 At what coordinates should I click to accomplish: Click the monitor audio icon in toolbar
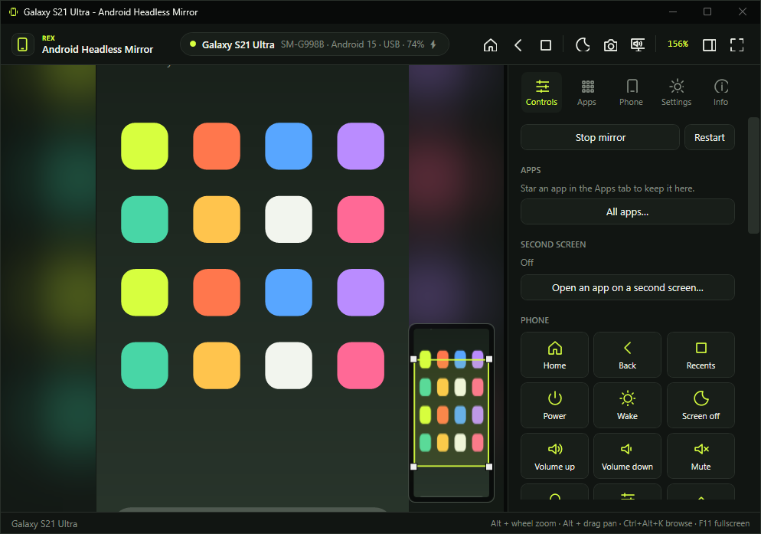tap(638, 44)
